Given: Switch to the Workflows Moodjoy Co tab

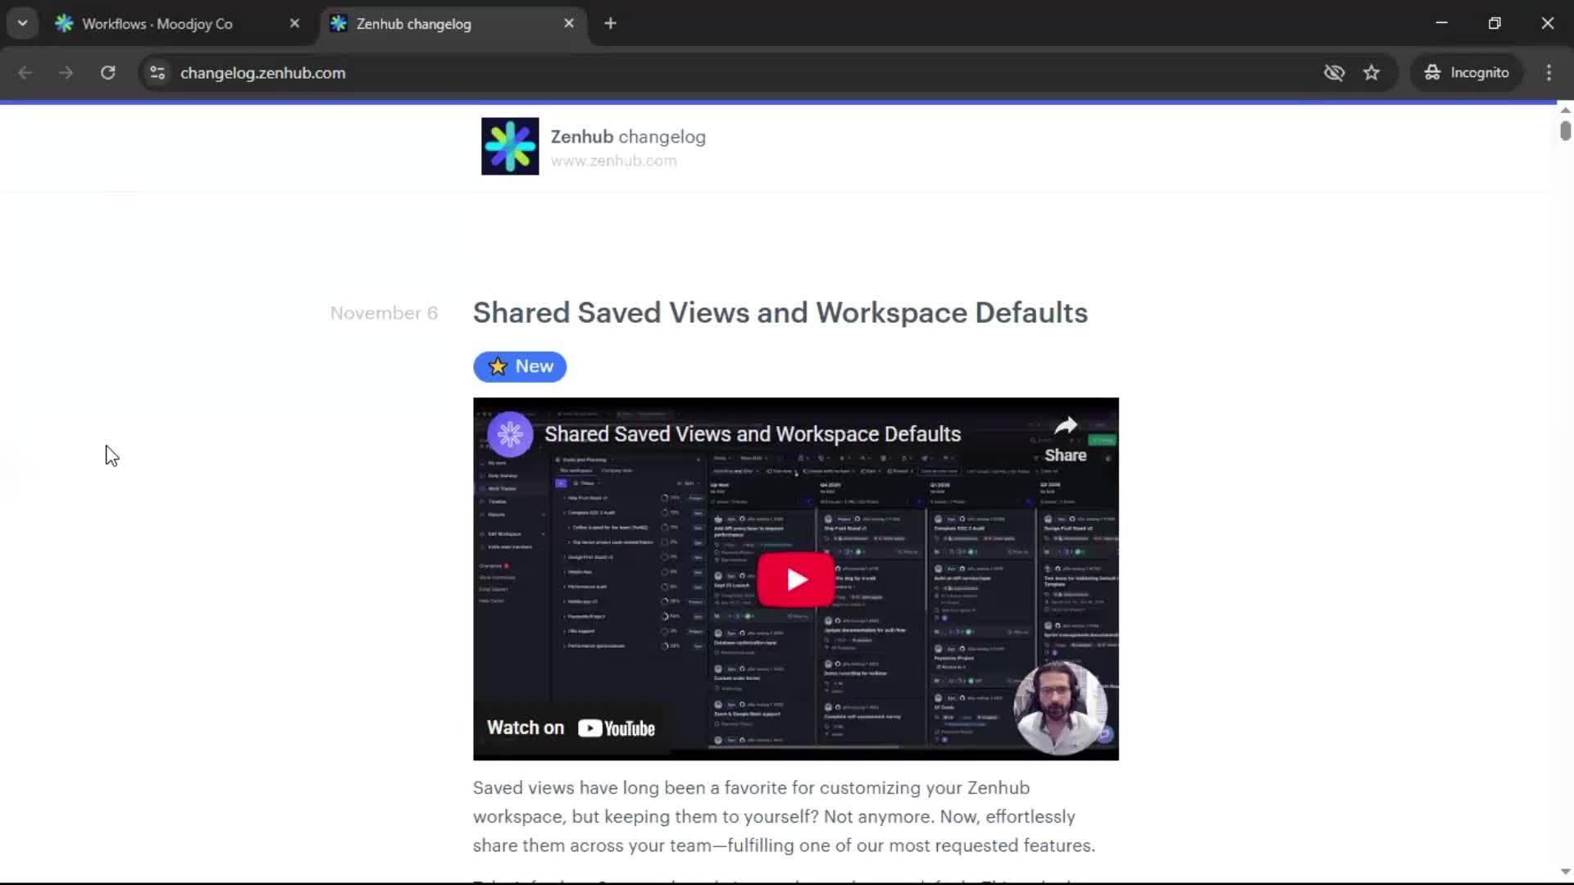Looking at the screenshot, I should [156, 24].
